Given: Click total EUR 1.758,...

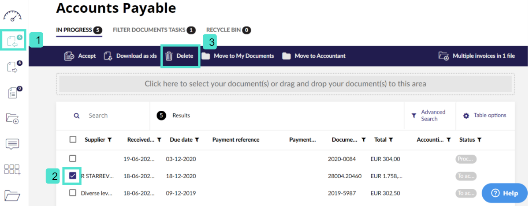Looking at the screenshot, I should tap(387, 176).
